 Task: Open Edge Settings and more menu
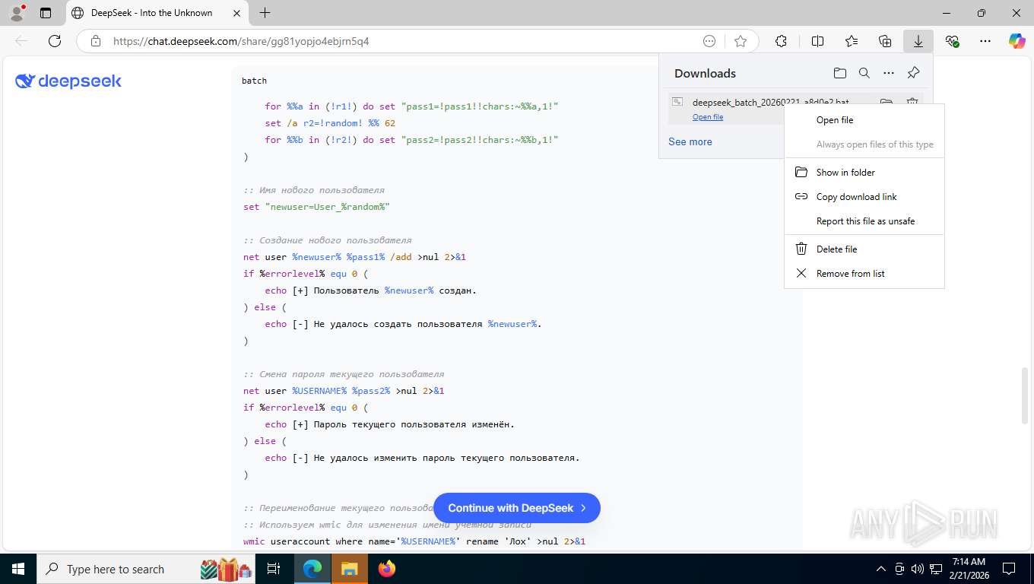(x=985, y=41)
